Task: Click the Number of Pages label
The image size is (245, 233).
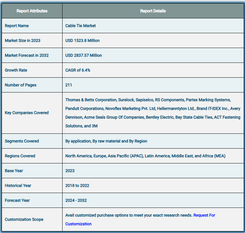Action: [20, 85]
